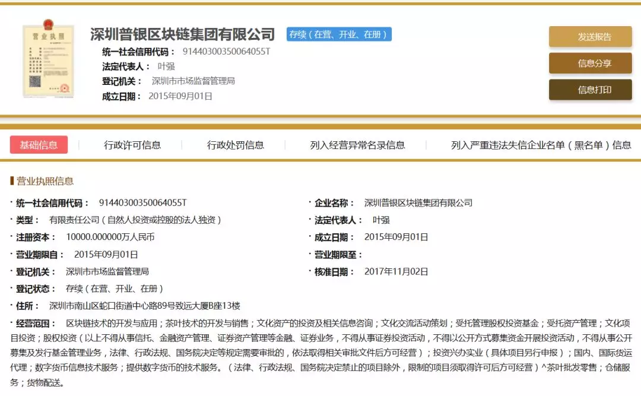Click legal representative 叶强 in the header
The height and width of the screenshot is (396, 641).
point(166,66)
